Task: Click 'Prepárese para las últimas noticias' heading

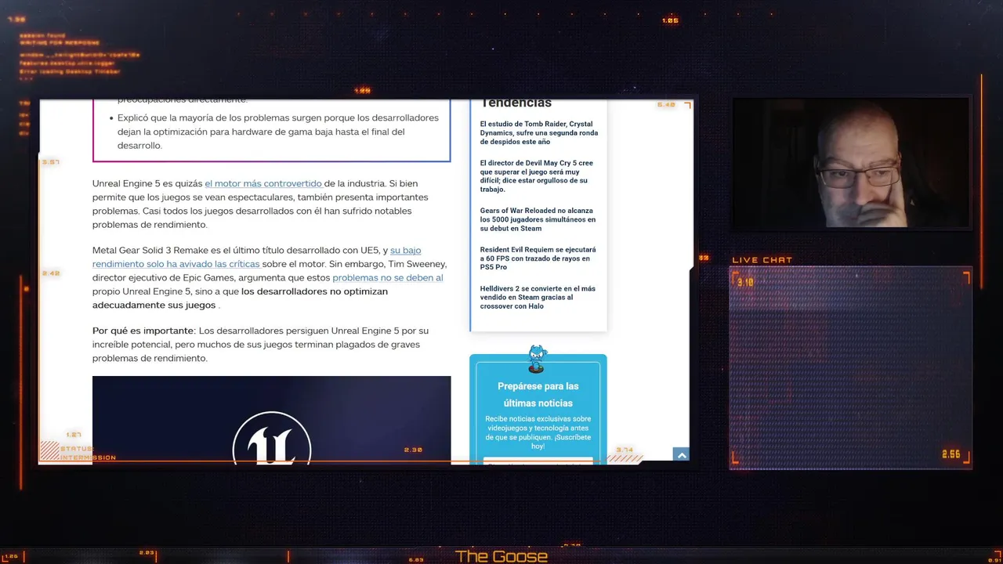Action: tap(538, 395)
